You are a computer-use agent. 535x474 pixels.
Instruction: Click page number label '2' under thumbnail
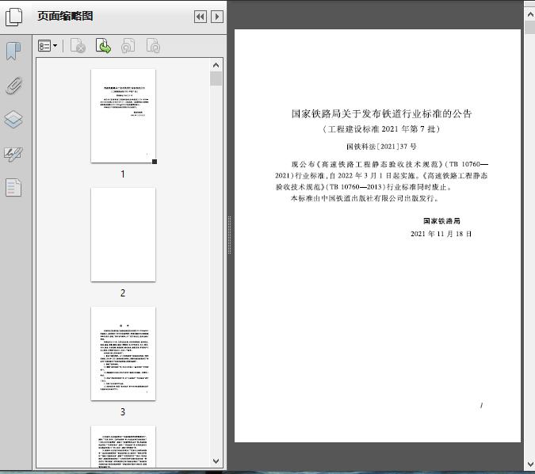tap(123, 293)
